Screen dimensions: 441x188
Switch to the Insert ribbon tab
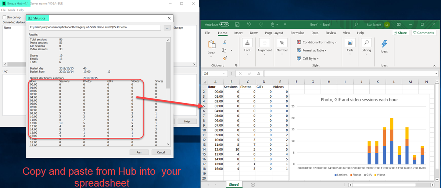pyautogui.click(x=239, y=33)
